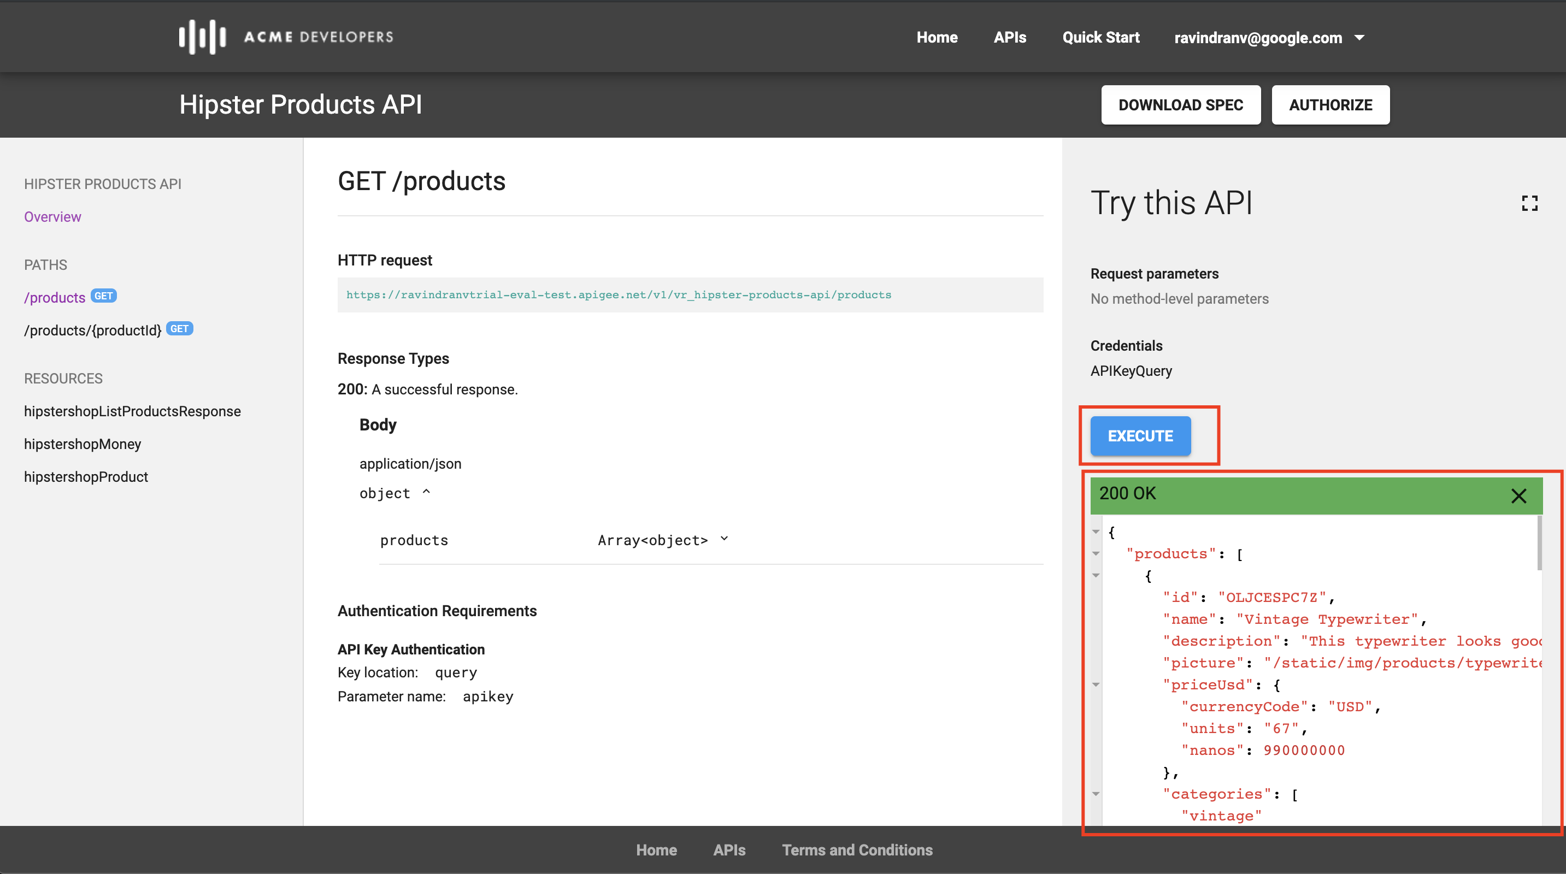Open Terms and Conditions in footer
This screenshot has height=874, width=1566.
point(857,851)
